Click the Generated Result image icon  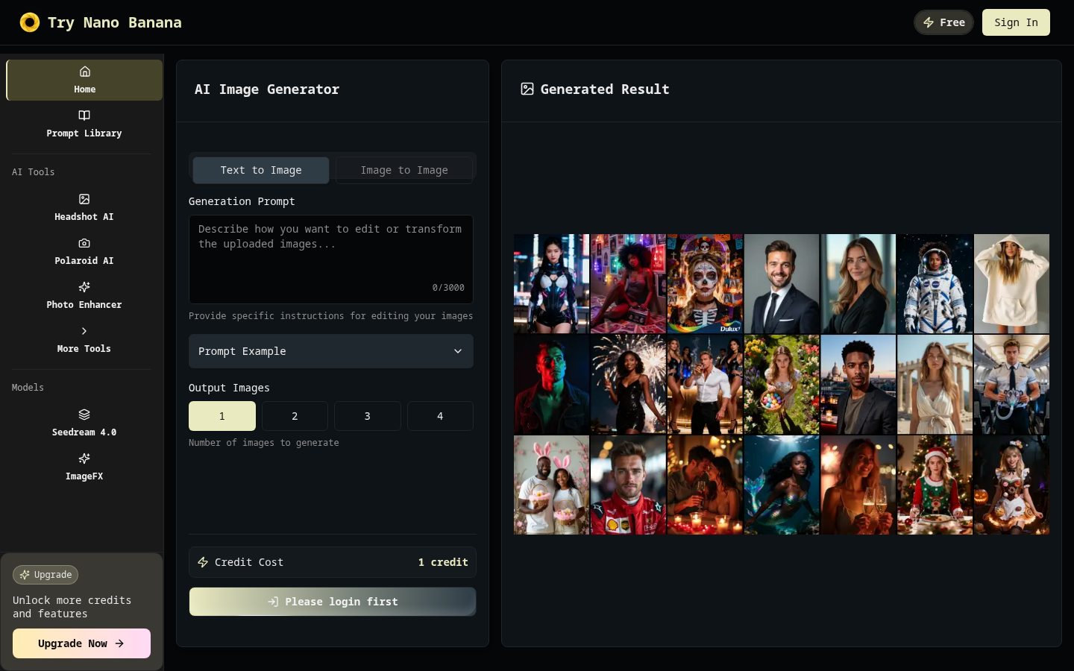pos(527,89)
